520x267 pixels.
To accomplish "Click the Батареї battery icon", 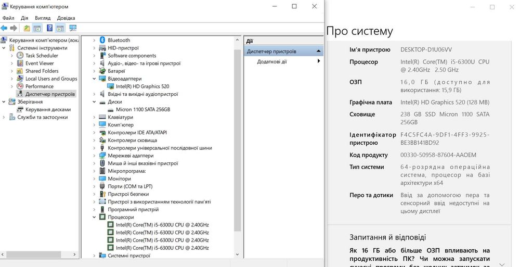I will (x=102, y=71).
